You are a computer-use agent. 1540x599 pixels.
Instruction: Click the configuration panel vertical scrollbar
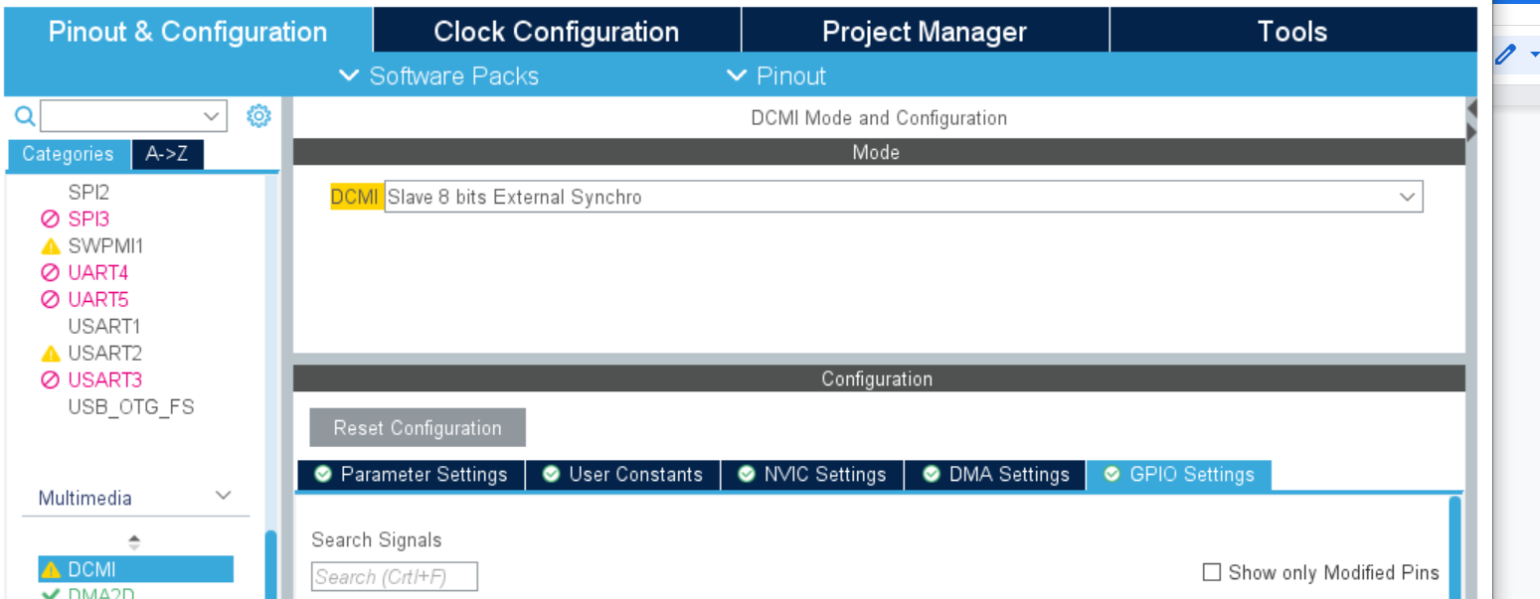[x=1454, y=547]
